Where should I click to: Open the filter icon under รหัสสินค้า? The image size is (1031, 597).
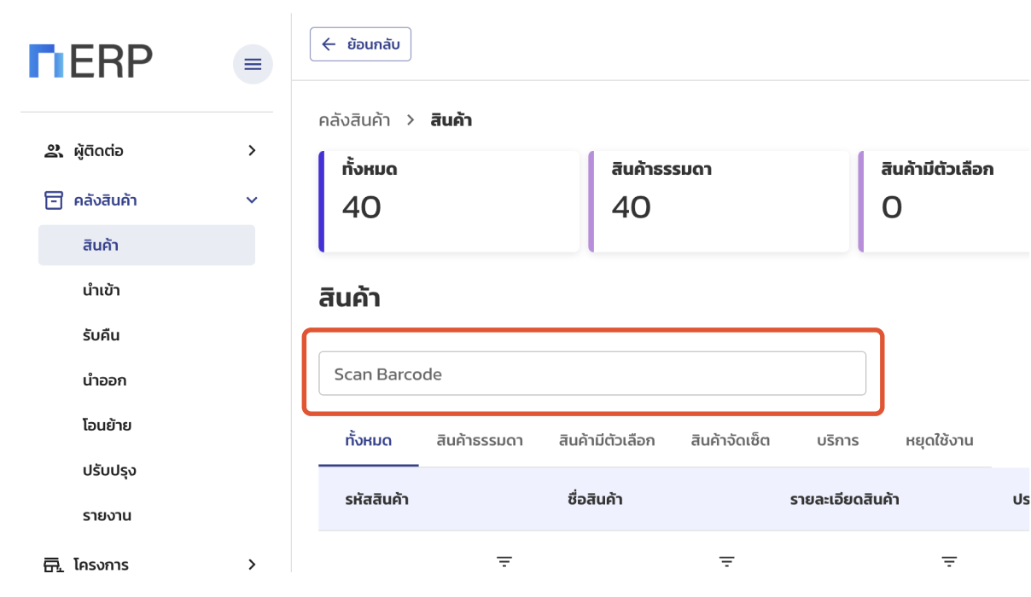click(x=503, y=561)
